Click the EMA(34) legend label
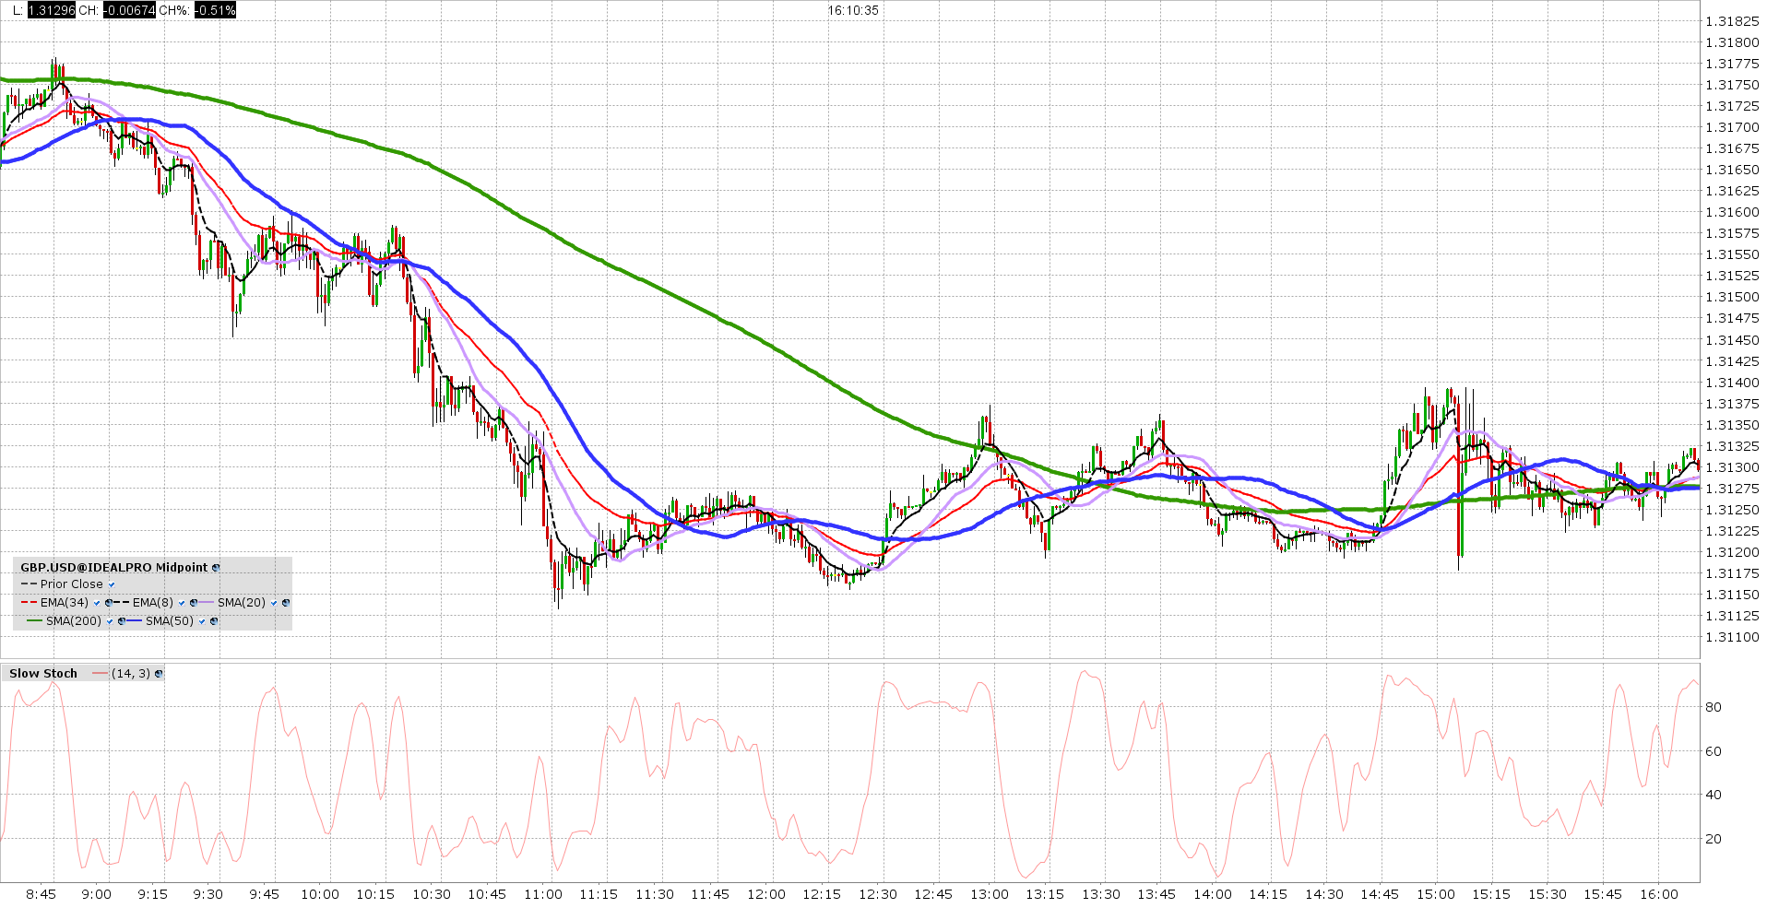Viewport: 1767px width, 908px height. tap(65, 603)
